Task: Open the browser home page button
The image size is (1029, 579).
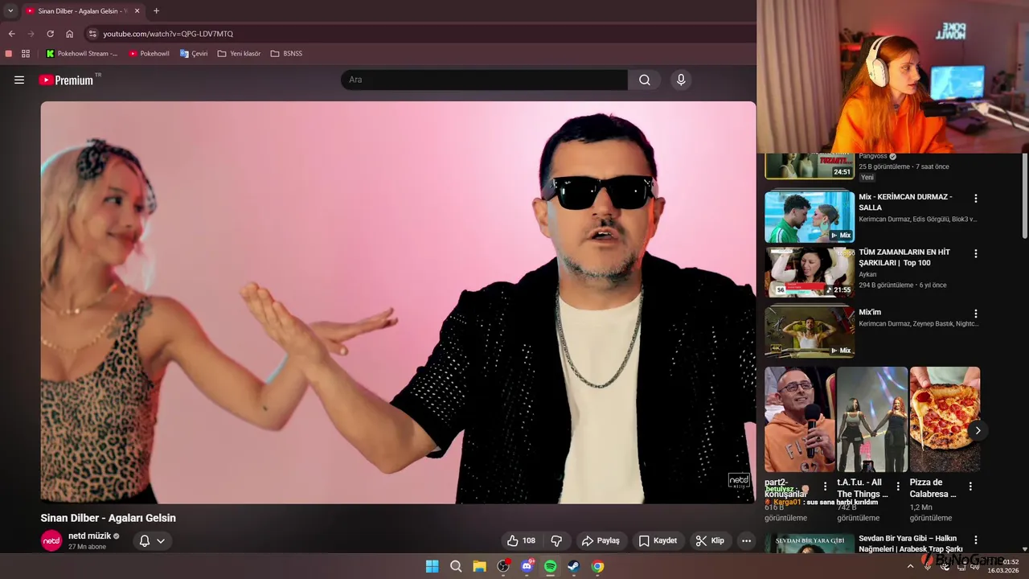Action: point(70,34)
